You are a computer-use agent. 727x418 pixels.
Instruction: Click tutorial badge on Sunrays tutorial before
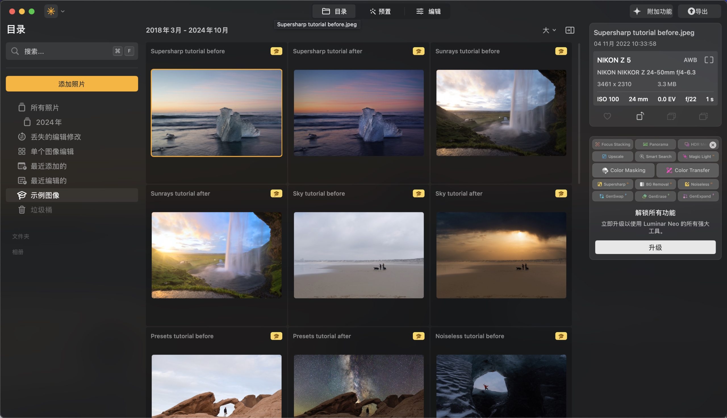561,51
